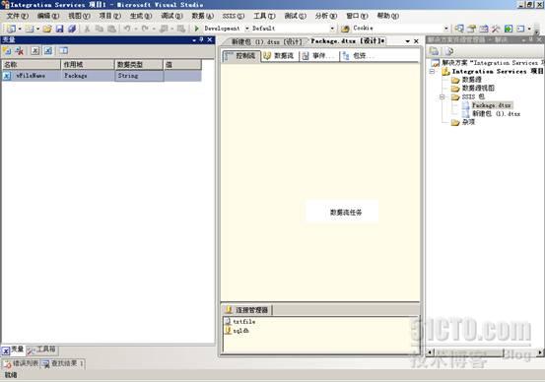Screen dimensions: 545x382
Task: Click the Copy icon in the toolbar
Action: pyautogui.click(x=100, y=29)
